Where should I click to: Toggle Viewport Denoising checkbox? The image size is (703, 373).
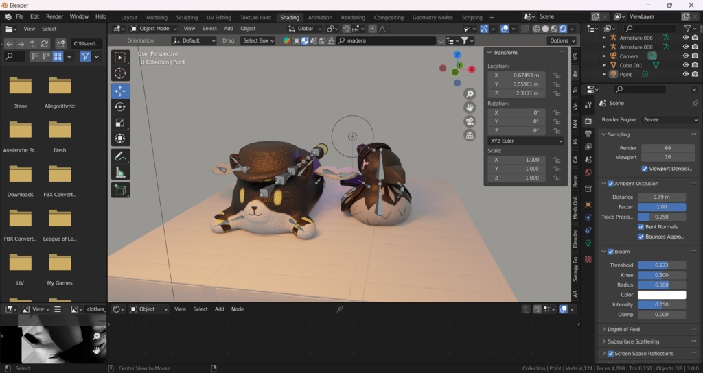click(x=645, y=169)
